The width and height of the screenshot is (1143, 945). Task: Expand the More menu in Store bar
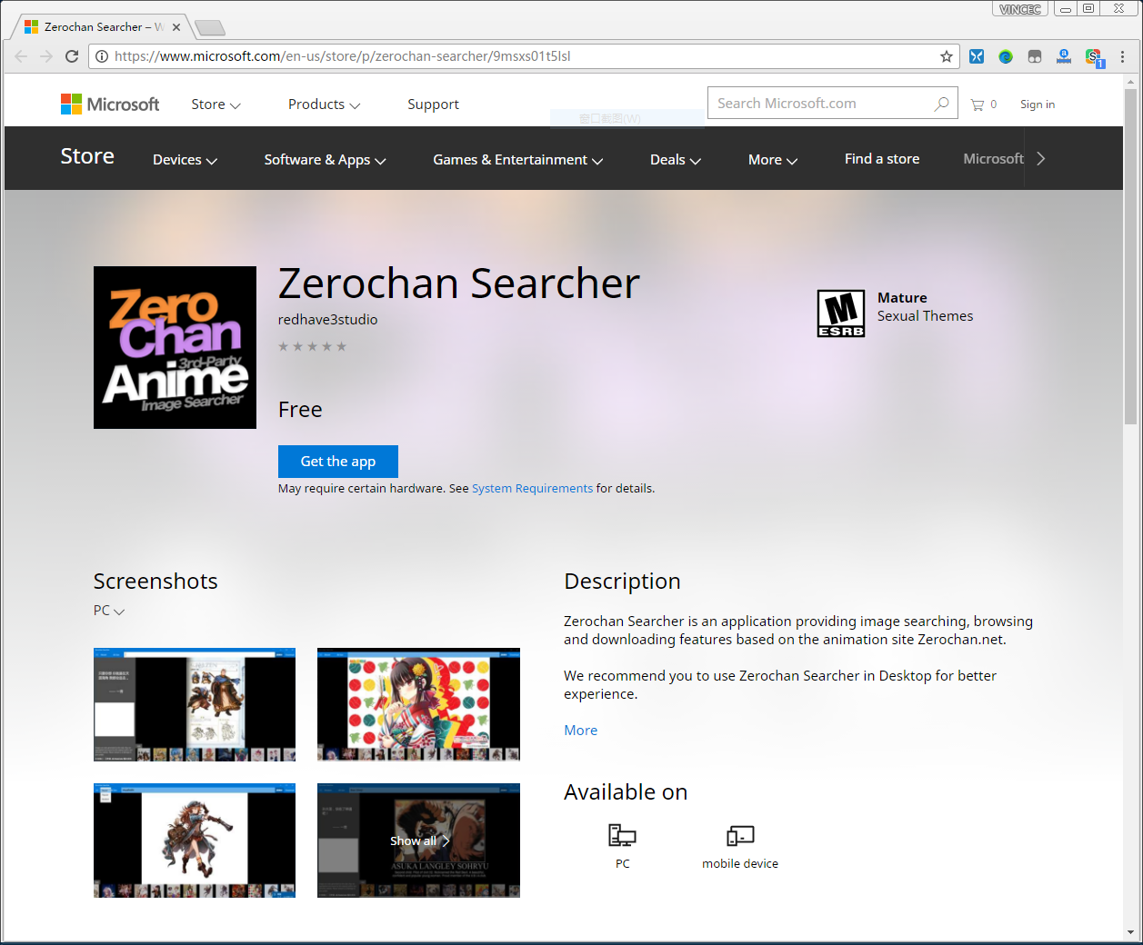point(772,160)
